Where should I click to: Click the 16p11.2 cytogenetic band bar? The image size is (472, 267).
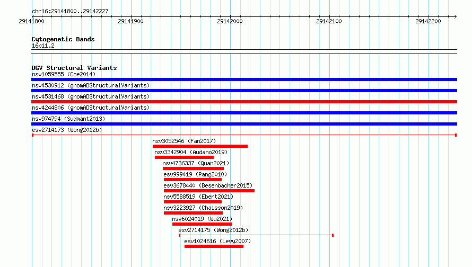(244, 51)
